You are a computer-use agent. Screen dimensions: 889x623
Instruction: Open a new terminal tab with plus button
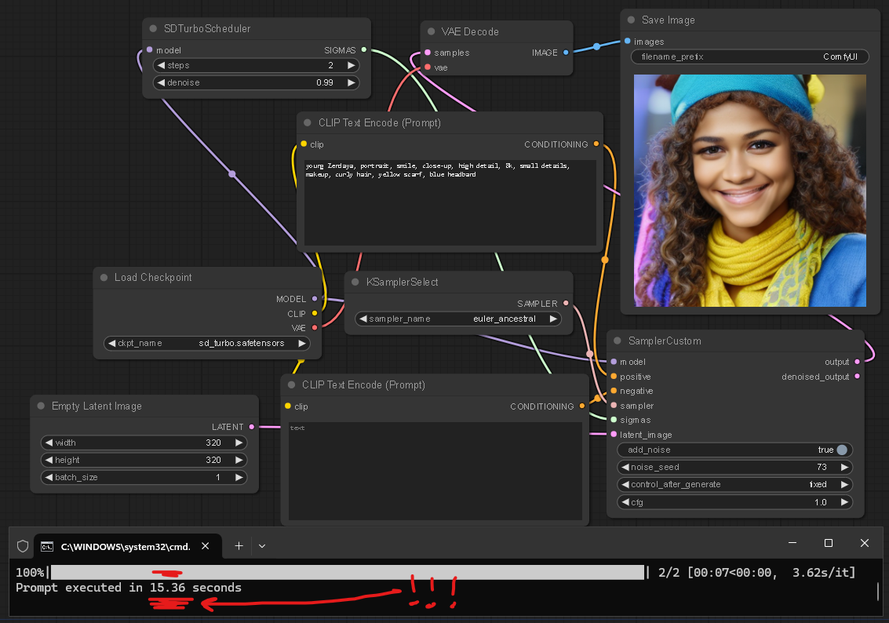point(239,545)
